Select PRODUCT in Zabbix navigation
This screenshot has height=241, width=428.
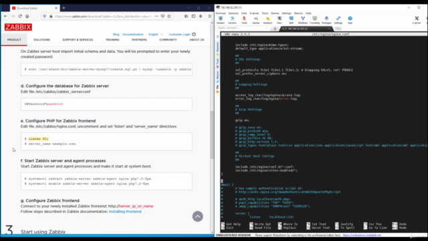click(x=14, y=39)
